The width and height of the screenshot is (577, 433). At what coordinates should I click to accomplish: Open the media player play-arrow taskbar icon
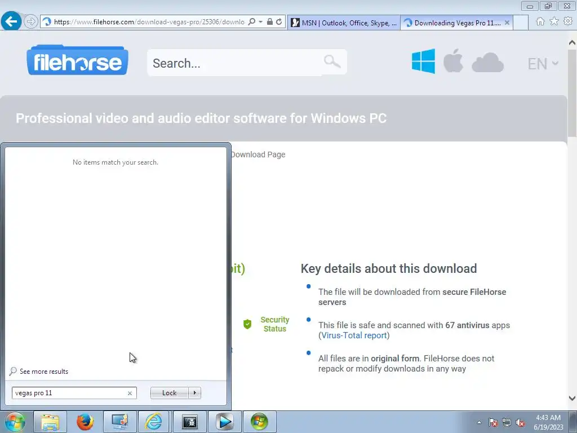(224, 422)
